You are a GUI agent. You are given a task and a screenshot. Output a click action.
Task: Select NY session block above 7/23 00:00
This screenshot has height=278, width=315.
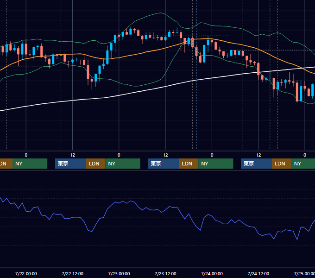[123, 164]
